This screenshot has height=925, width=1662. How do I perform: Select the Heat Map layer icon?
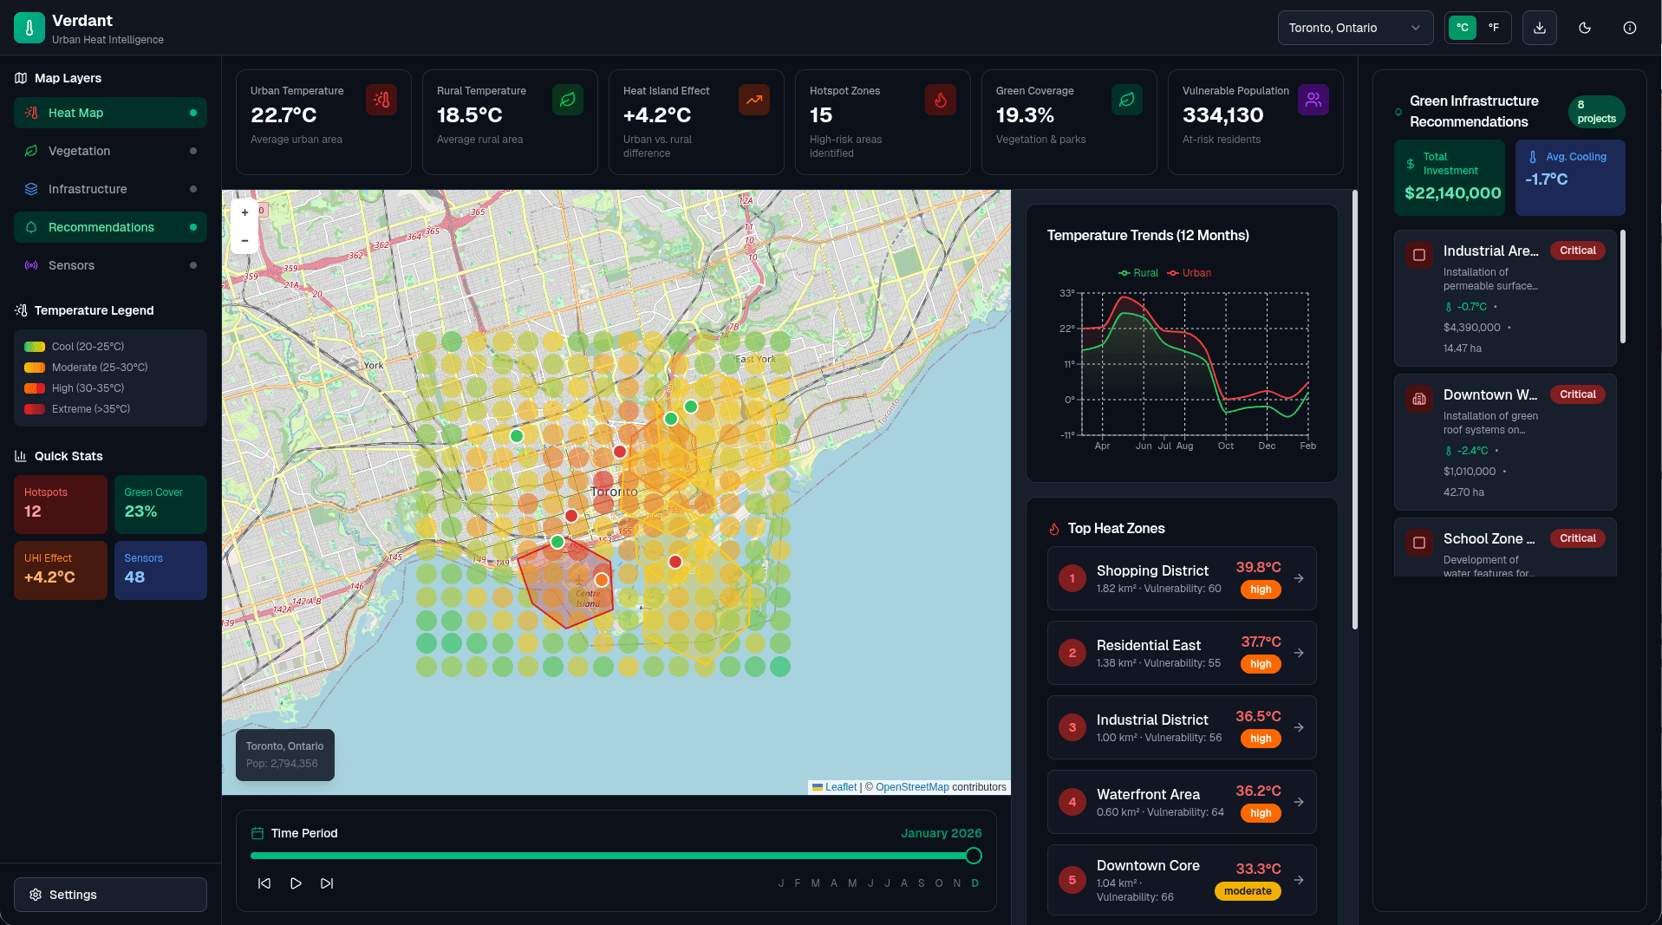pyautogui.click(x=32, y=113)
